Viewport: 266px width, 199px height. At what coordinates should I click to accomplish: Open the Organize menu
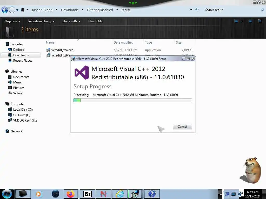pyautogui.click(x=12, y=21)
